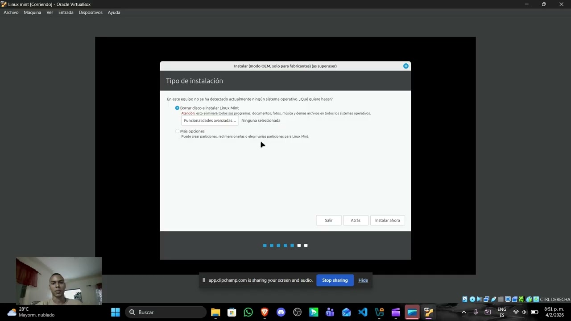Open Wi-Fi network tray icon
The width and height of the screenshot is (571, 321).
516,312
